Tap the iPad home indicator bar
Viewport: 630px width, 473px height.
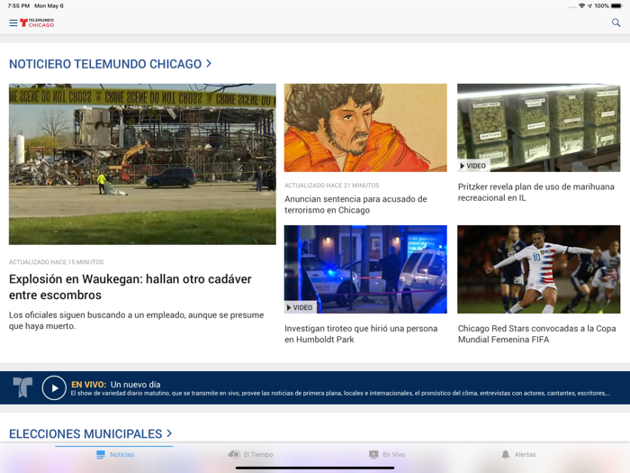(x=315, y=468)
